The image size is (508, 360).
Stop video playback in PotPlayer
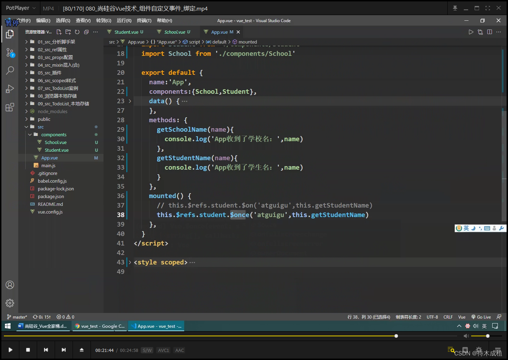click(x=28, y=350)
